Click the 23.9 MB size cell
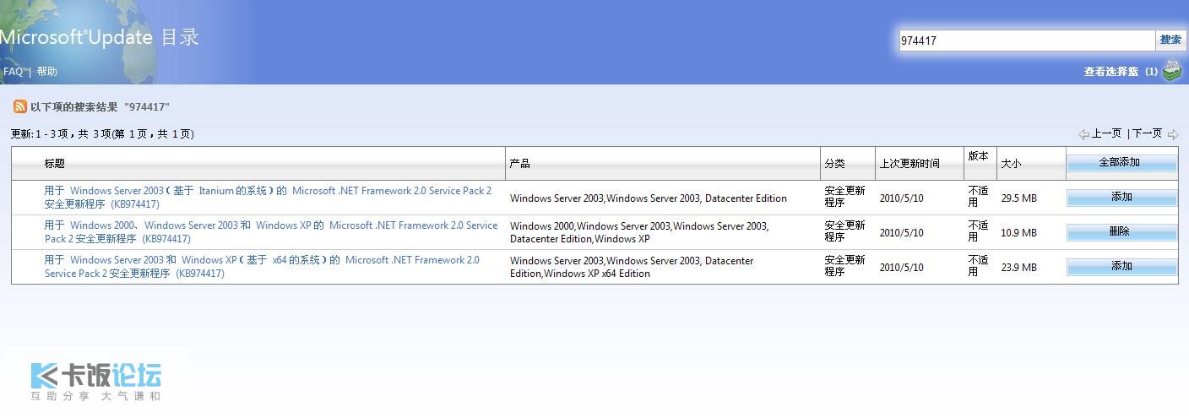 (x=1018, y=268)
